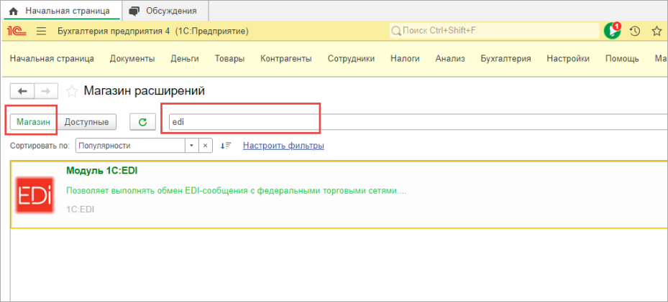Screen dimensions: 668x302
Task: Open the Контрагенты section
Action: pos(286,59)
